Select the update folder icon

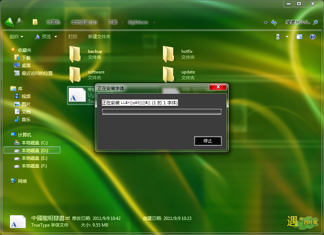pos(168,75)
